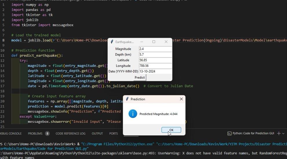Image resolution: width=287 pixels, height=159 pixels.
Task: Click the feather icon in Prediction title bar
Action: (127, 99)
